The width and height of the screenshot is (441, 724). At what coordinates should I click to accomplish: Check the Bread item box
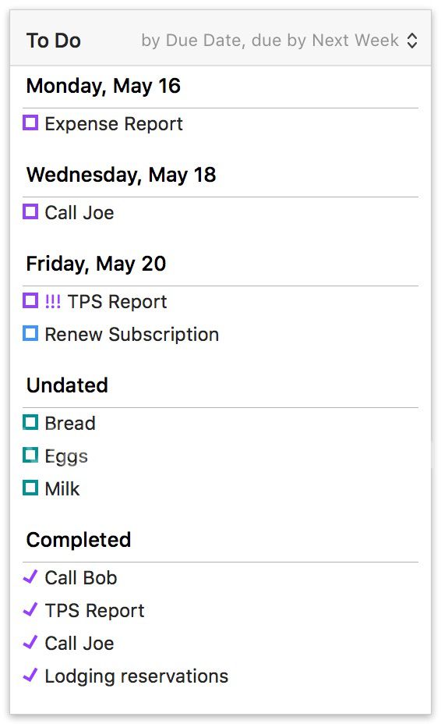(x=30, y=422)
